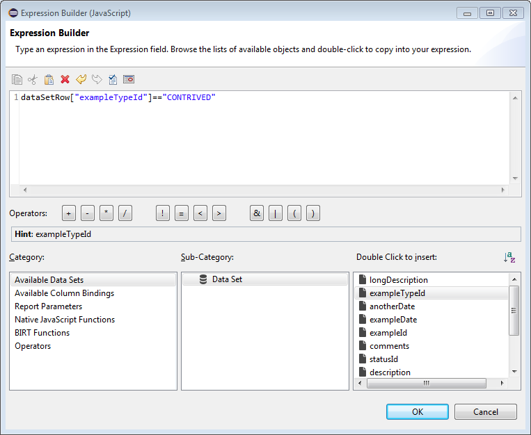Image resolution: width=531 pixels, height=435 pixels.
Task: Click editor horizontal scrollbar right arrow
Action: [x=503, y=190]
